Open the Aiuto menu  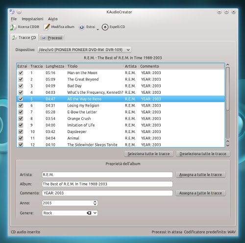pos(53,19)
